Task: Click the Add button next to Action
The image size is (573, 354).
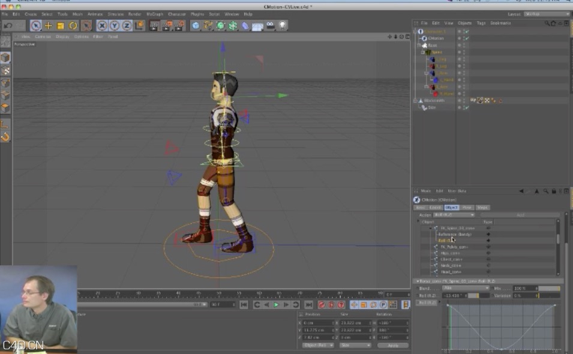Action: (x=520, y=215)
